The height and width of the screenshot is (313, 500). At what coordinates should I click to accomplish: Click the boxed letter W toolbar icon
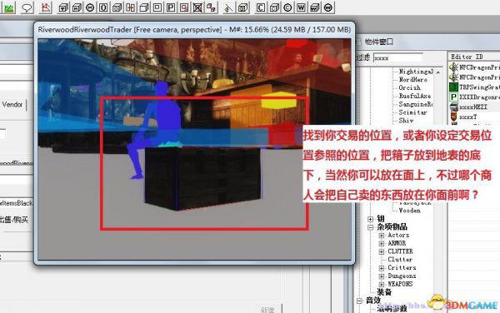(x=301, y=7)
